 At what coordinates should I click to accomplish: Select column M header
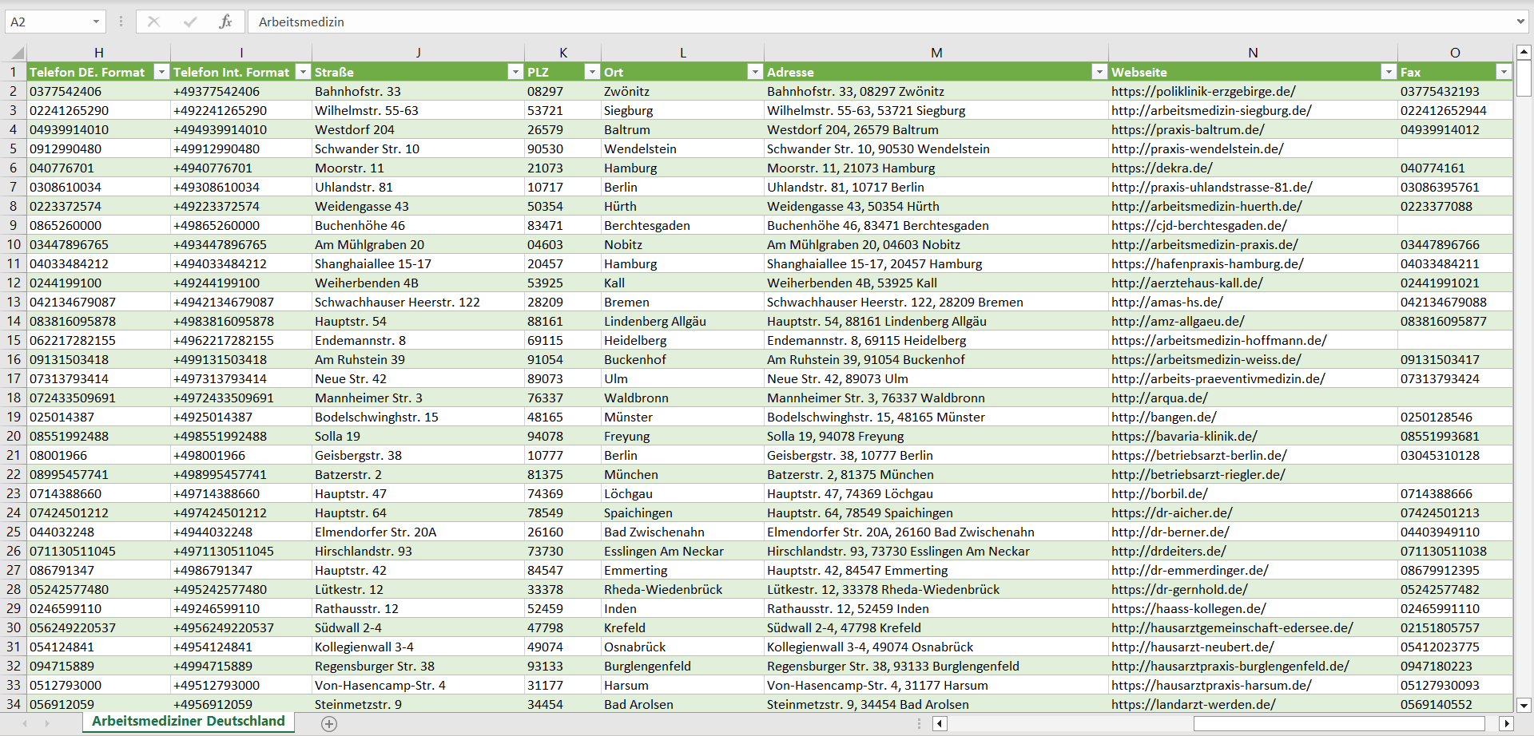[936, 53]
